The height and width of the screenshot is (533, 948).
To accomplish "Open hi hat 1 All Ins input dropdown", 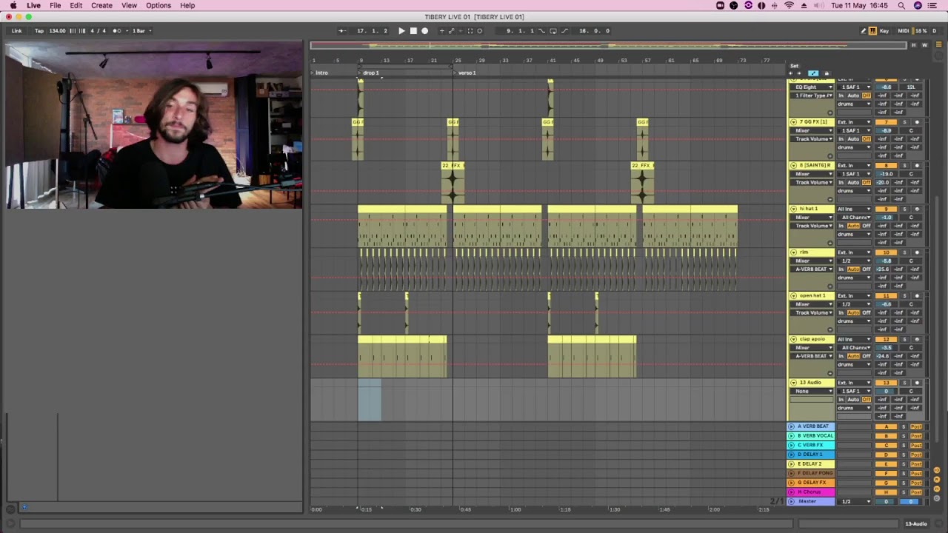I will coord(854,209).
